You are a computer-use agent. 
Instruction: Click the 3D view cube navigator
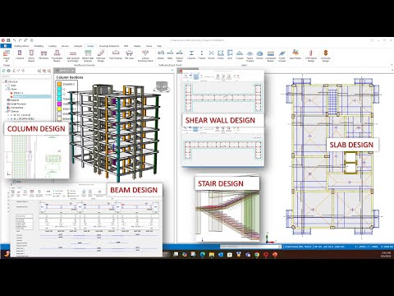[x=162, y=87]
